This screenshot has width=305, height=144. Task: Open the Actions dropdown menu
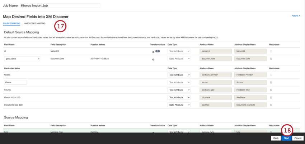coord(296,16)
